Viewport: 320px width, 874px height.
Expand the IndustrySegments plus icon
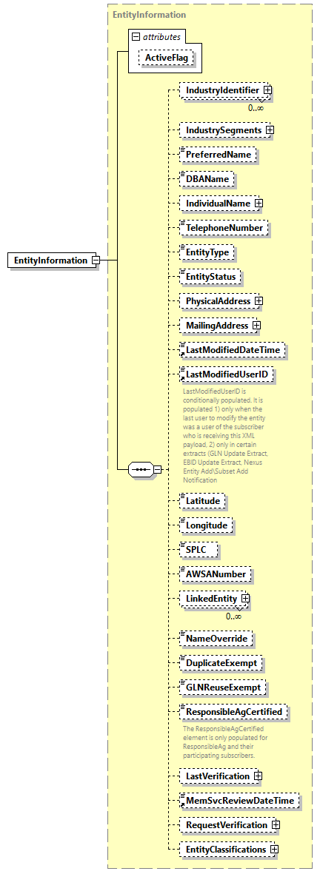[x=270, y=130]
